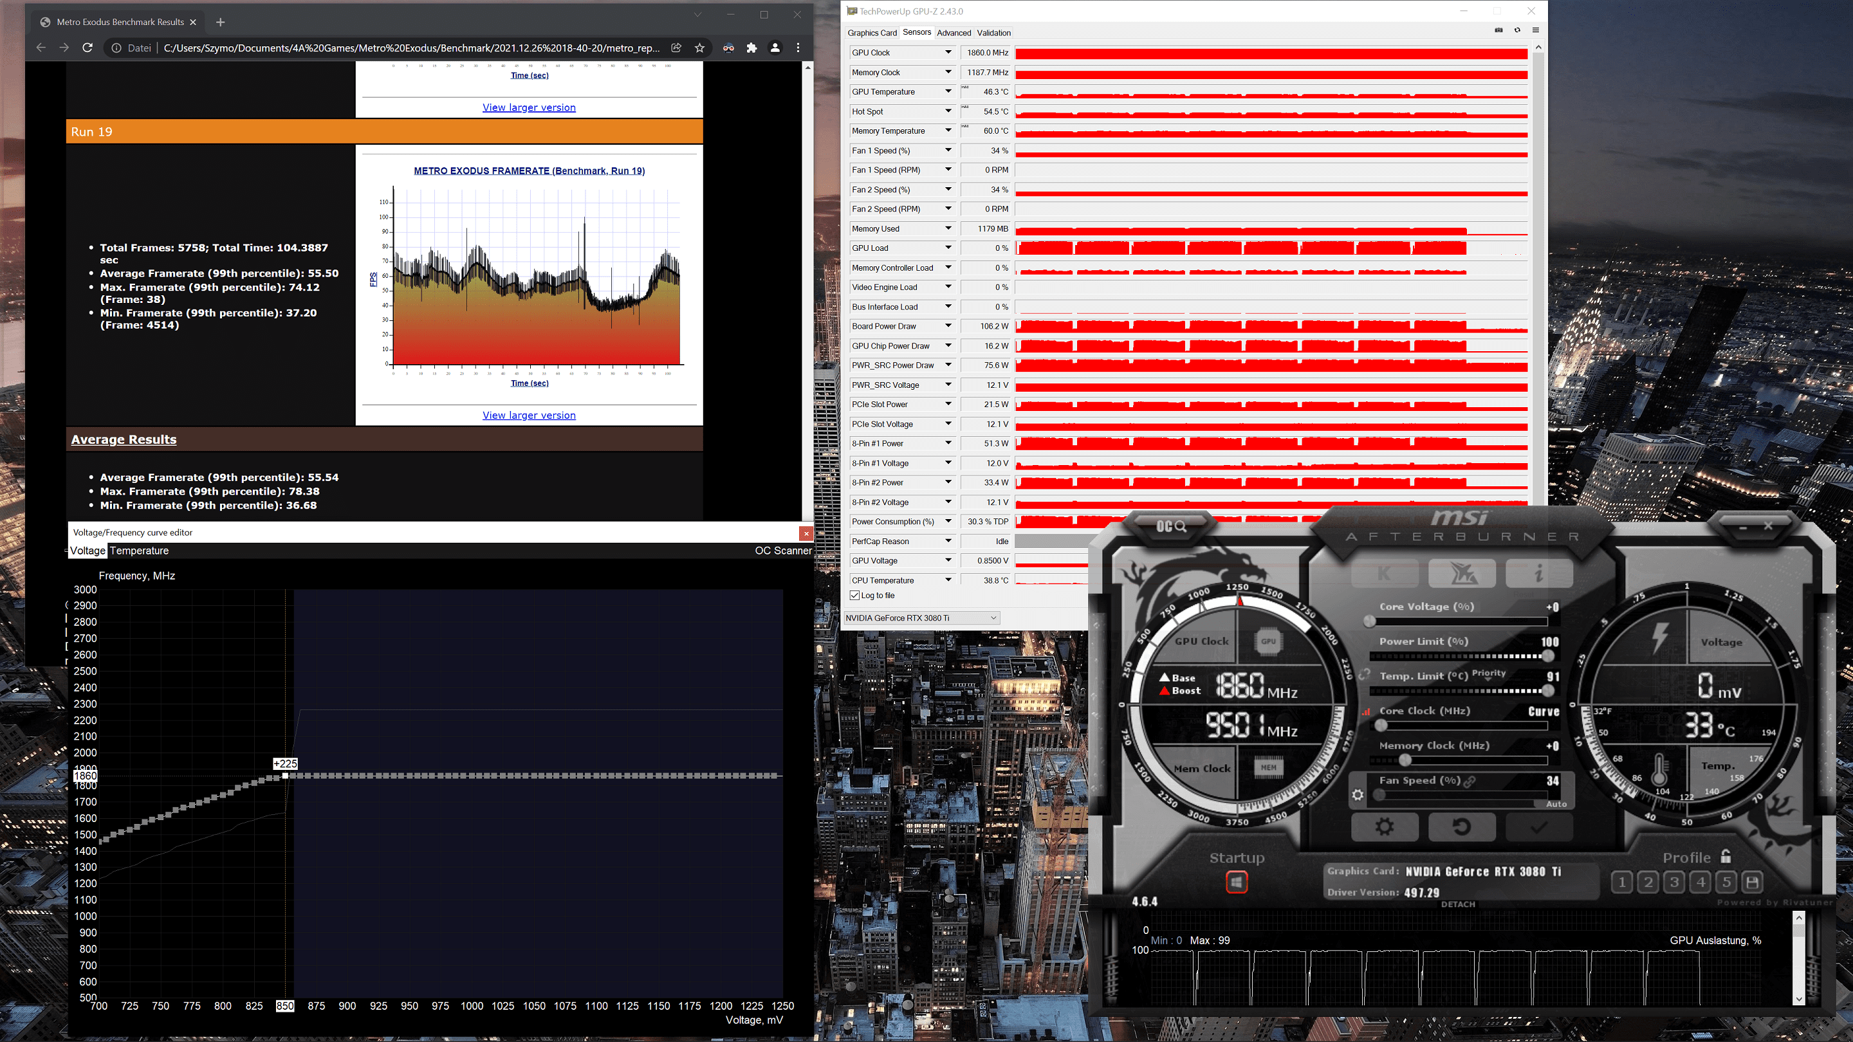
Task: Click Afterburner OC Scanner search icon
Action: pos(1170,526)
